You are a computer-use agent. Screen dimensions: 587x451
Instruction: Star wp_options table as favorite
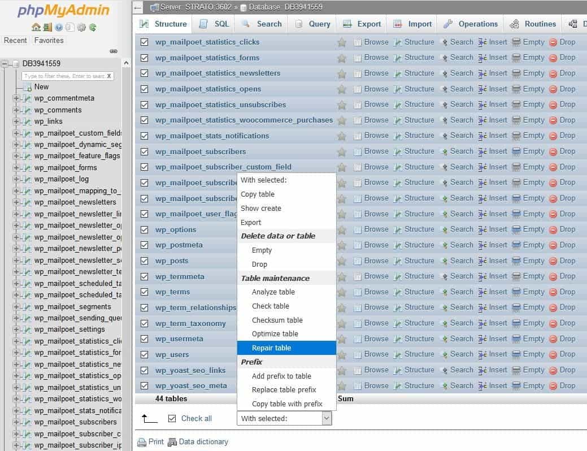tap(341, 229)
